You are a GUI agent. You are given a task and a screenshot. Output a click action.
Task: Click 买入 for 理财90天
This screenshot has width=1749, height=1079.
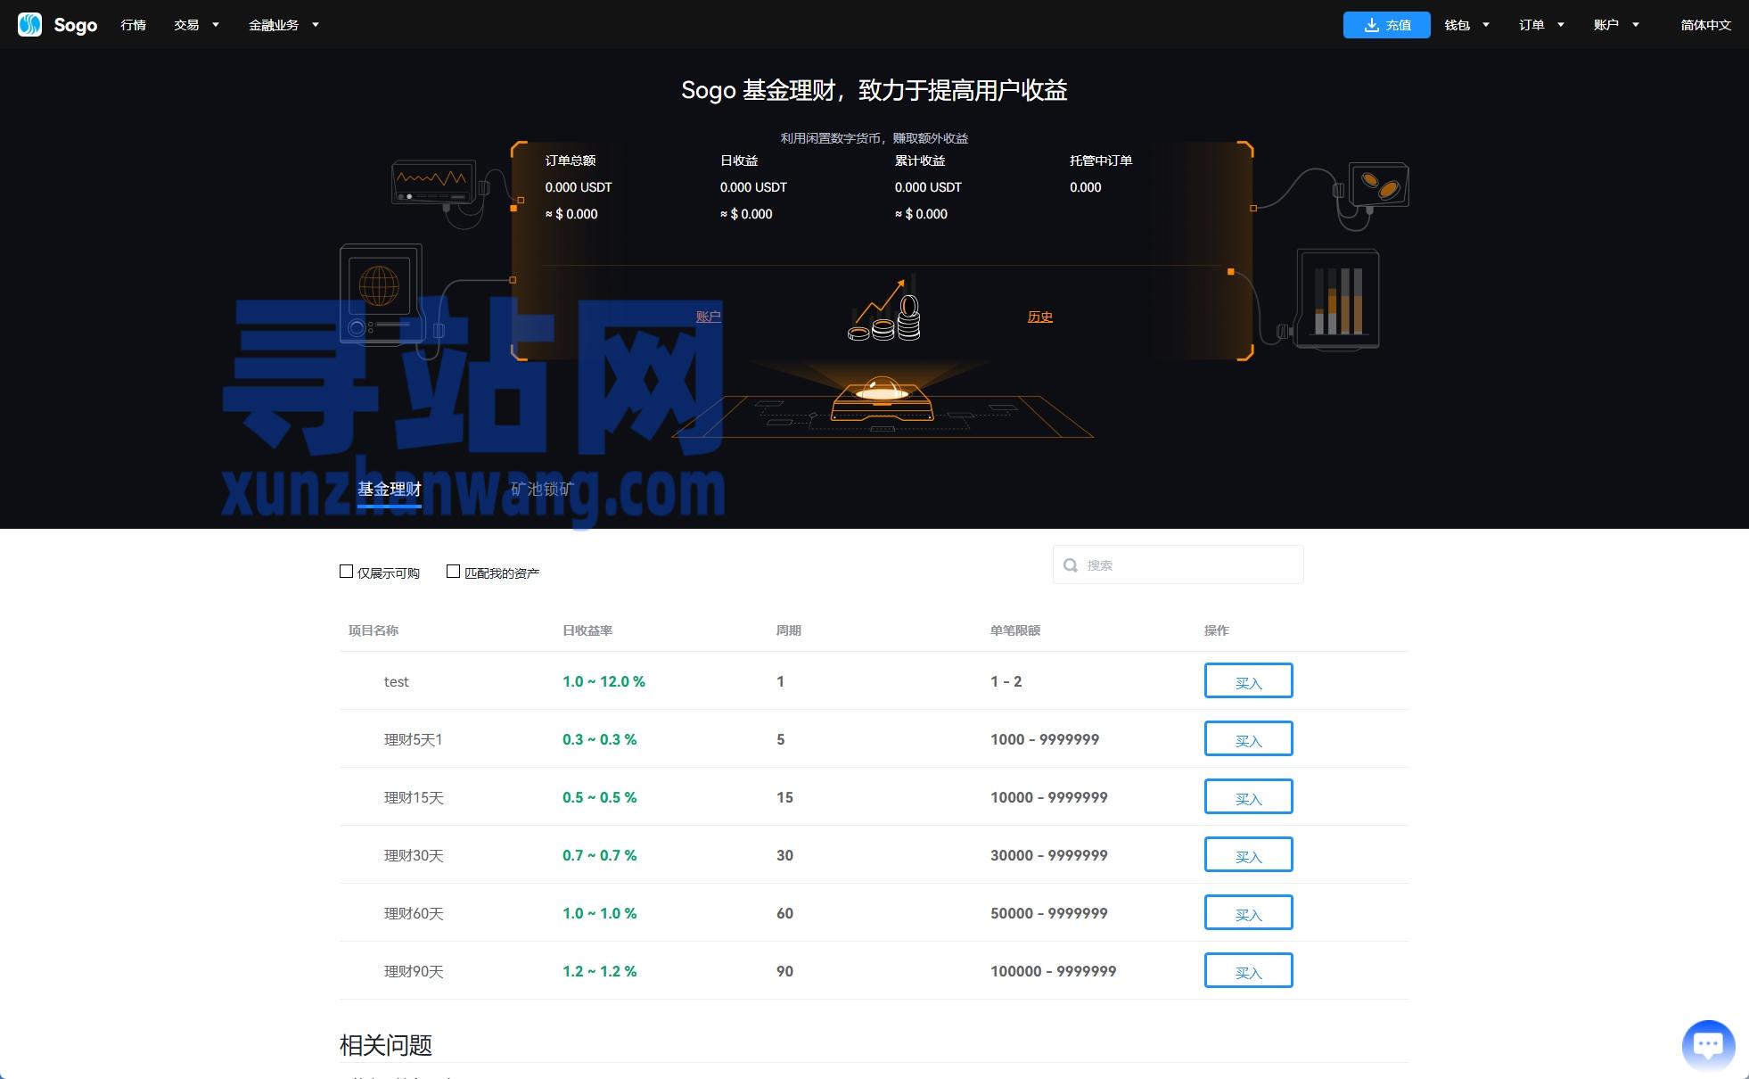[x=1248, y=970]
